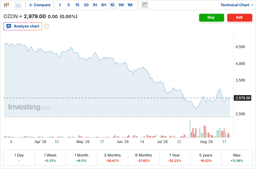Choose the 6 Months range

[143, 158]
